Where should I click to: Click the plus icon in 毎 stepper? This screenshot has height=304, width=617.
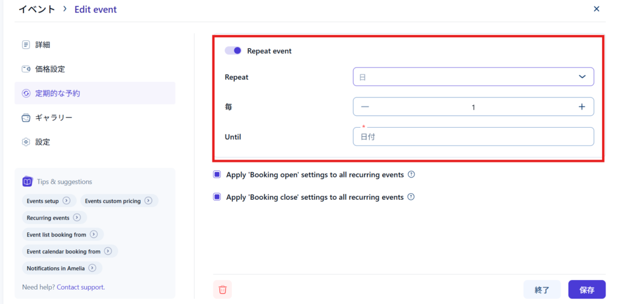581,107
